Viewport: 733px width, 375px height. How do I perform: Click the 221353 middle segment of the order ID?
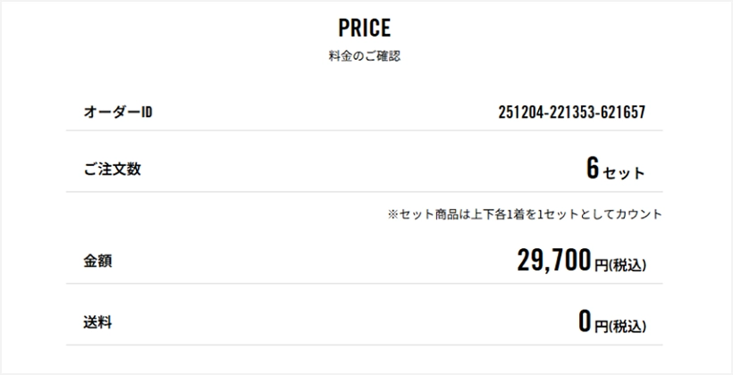pos(572,112)
